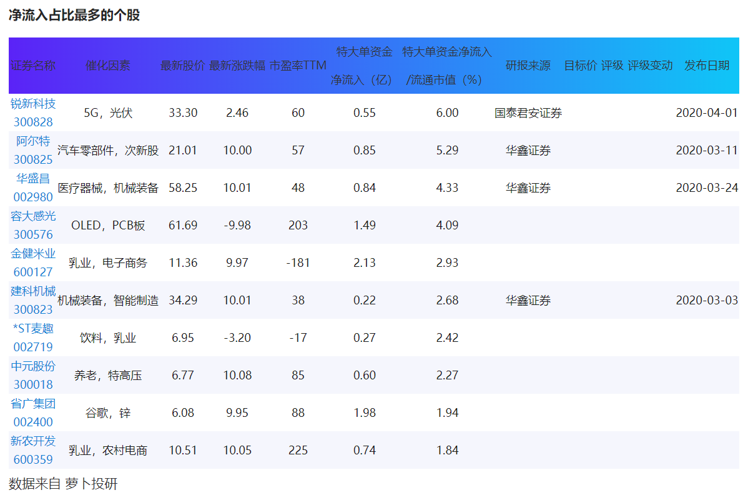Click the catalyst cell 乳业，农村电商
Image resolution: width=748 pixels, height=495 pixels.
[x=108, y=450]
